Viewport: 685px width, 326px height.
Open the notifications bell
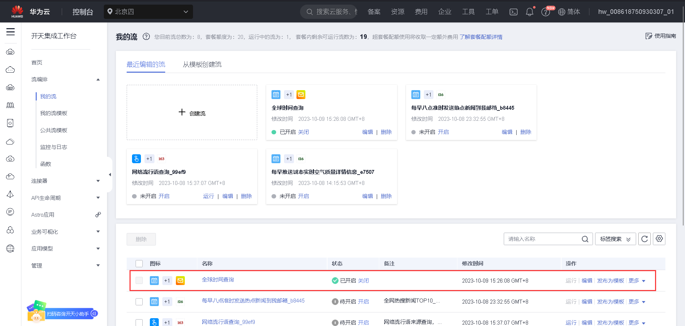[x=529, y=12]
